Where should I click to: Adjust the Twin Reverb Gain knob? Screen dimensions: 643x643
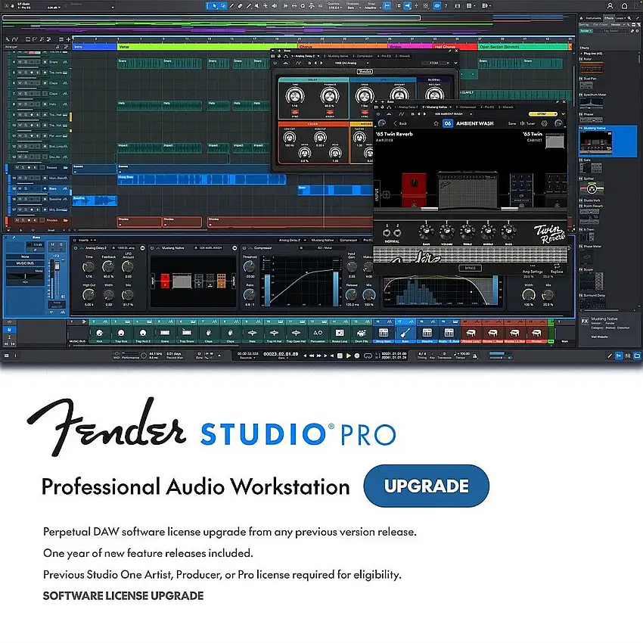pos(426,231)
